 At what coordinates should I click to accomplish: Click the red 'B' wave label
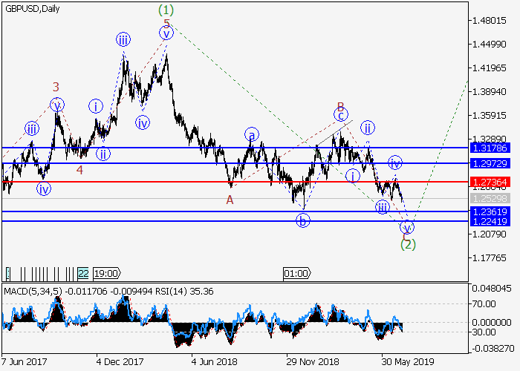tap(340, 106)
